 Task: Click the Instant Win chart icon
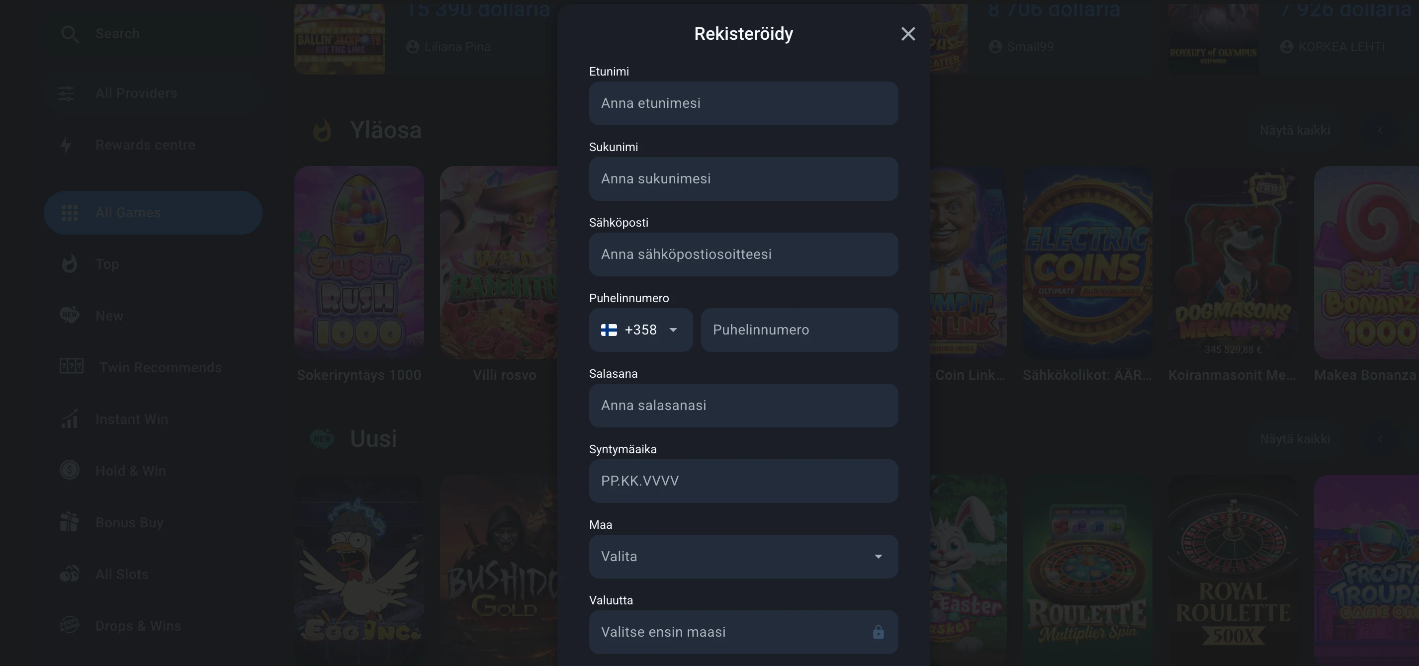70,419
